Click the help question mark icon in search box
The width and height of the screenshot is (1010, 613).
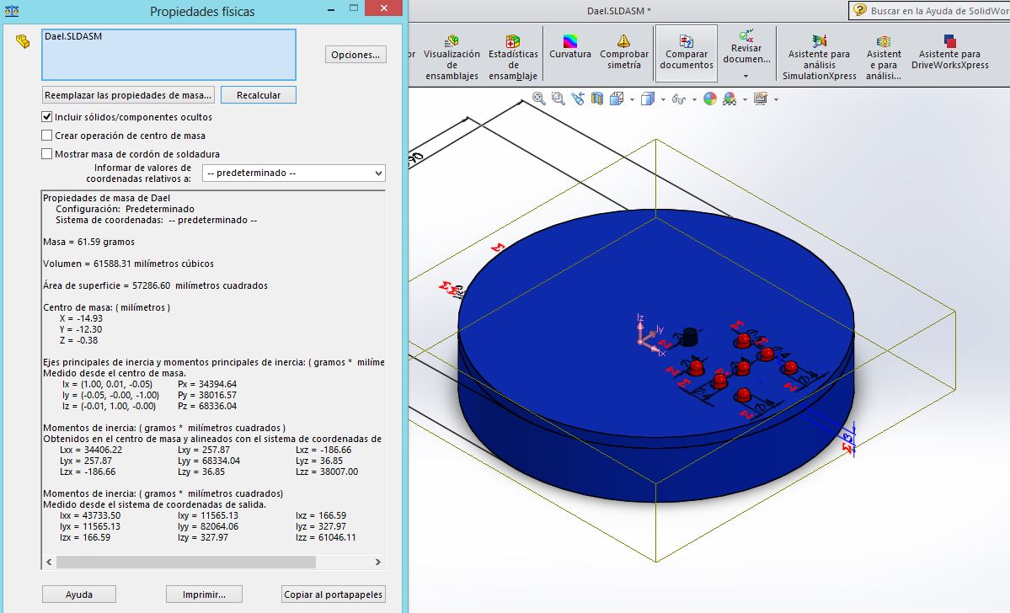click(860, 9)
